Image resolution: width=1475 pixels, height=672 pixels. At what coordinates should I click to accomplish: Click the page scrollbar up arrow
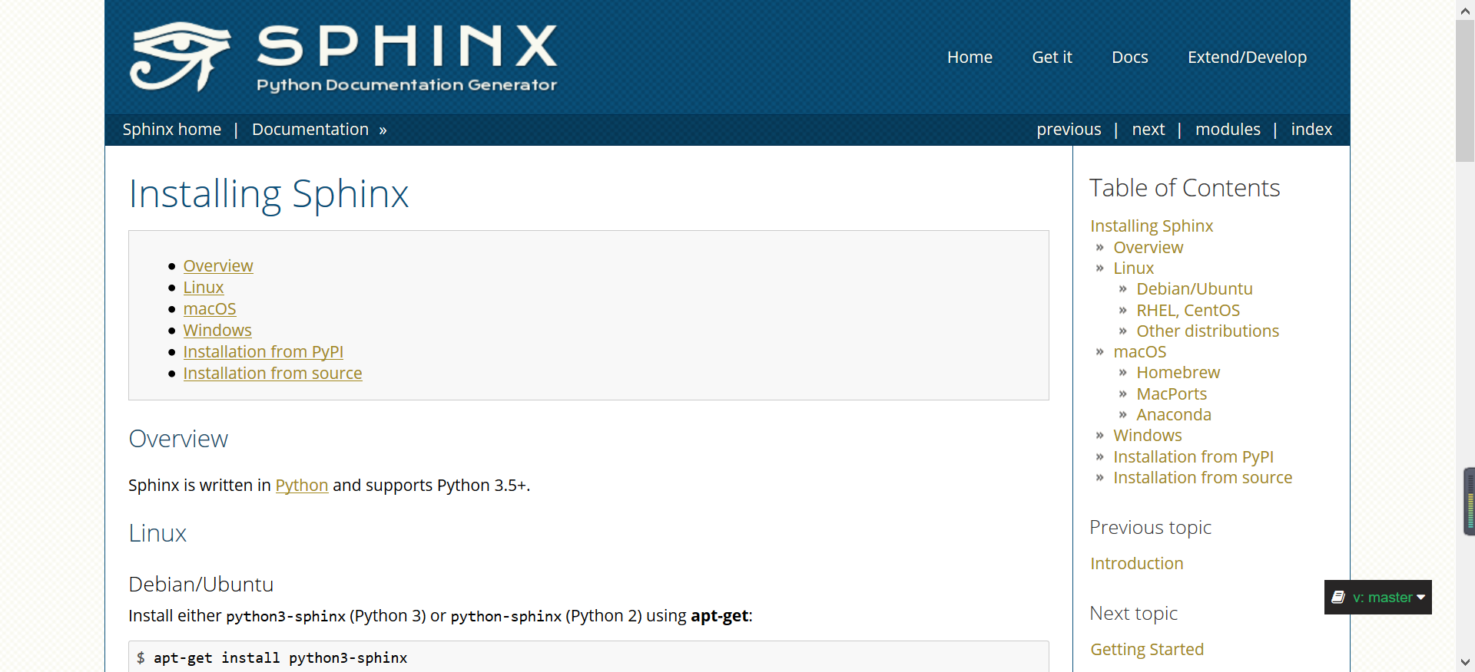pos(1465,10)
